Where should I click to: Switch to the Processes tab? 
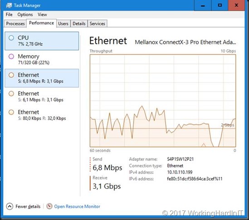coord(15,24)
